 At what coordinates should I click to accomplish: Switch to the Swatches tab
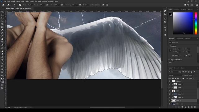coord(176,10)
